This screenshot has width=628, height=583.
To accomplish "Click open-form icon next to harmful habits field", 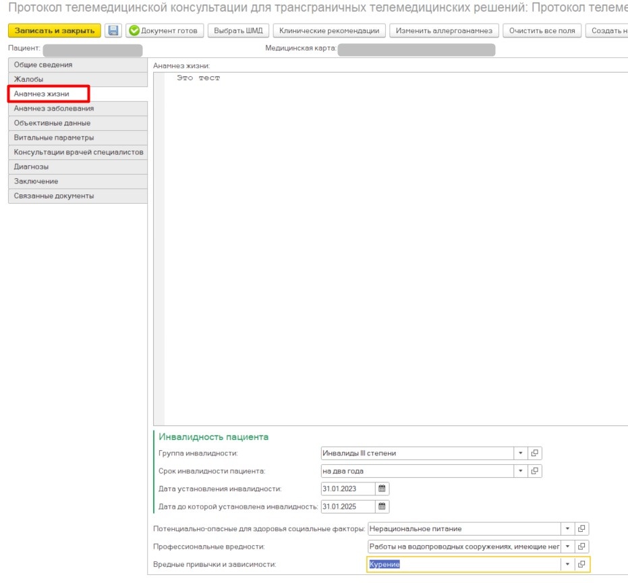I will [581, 564].
